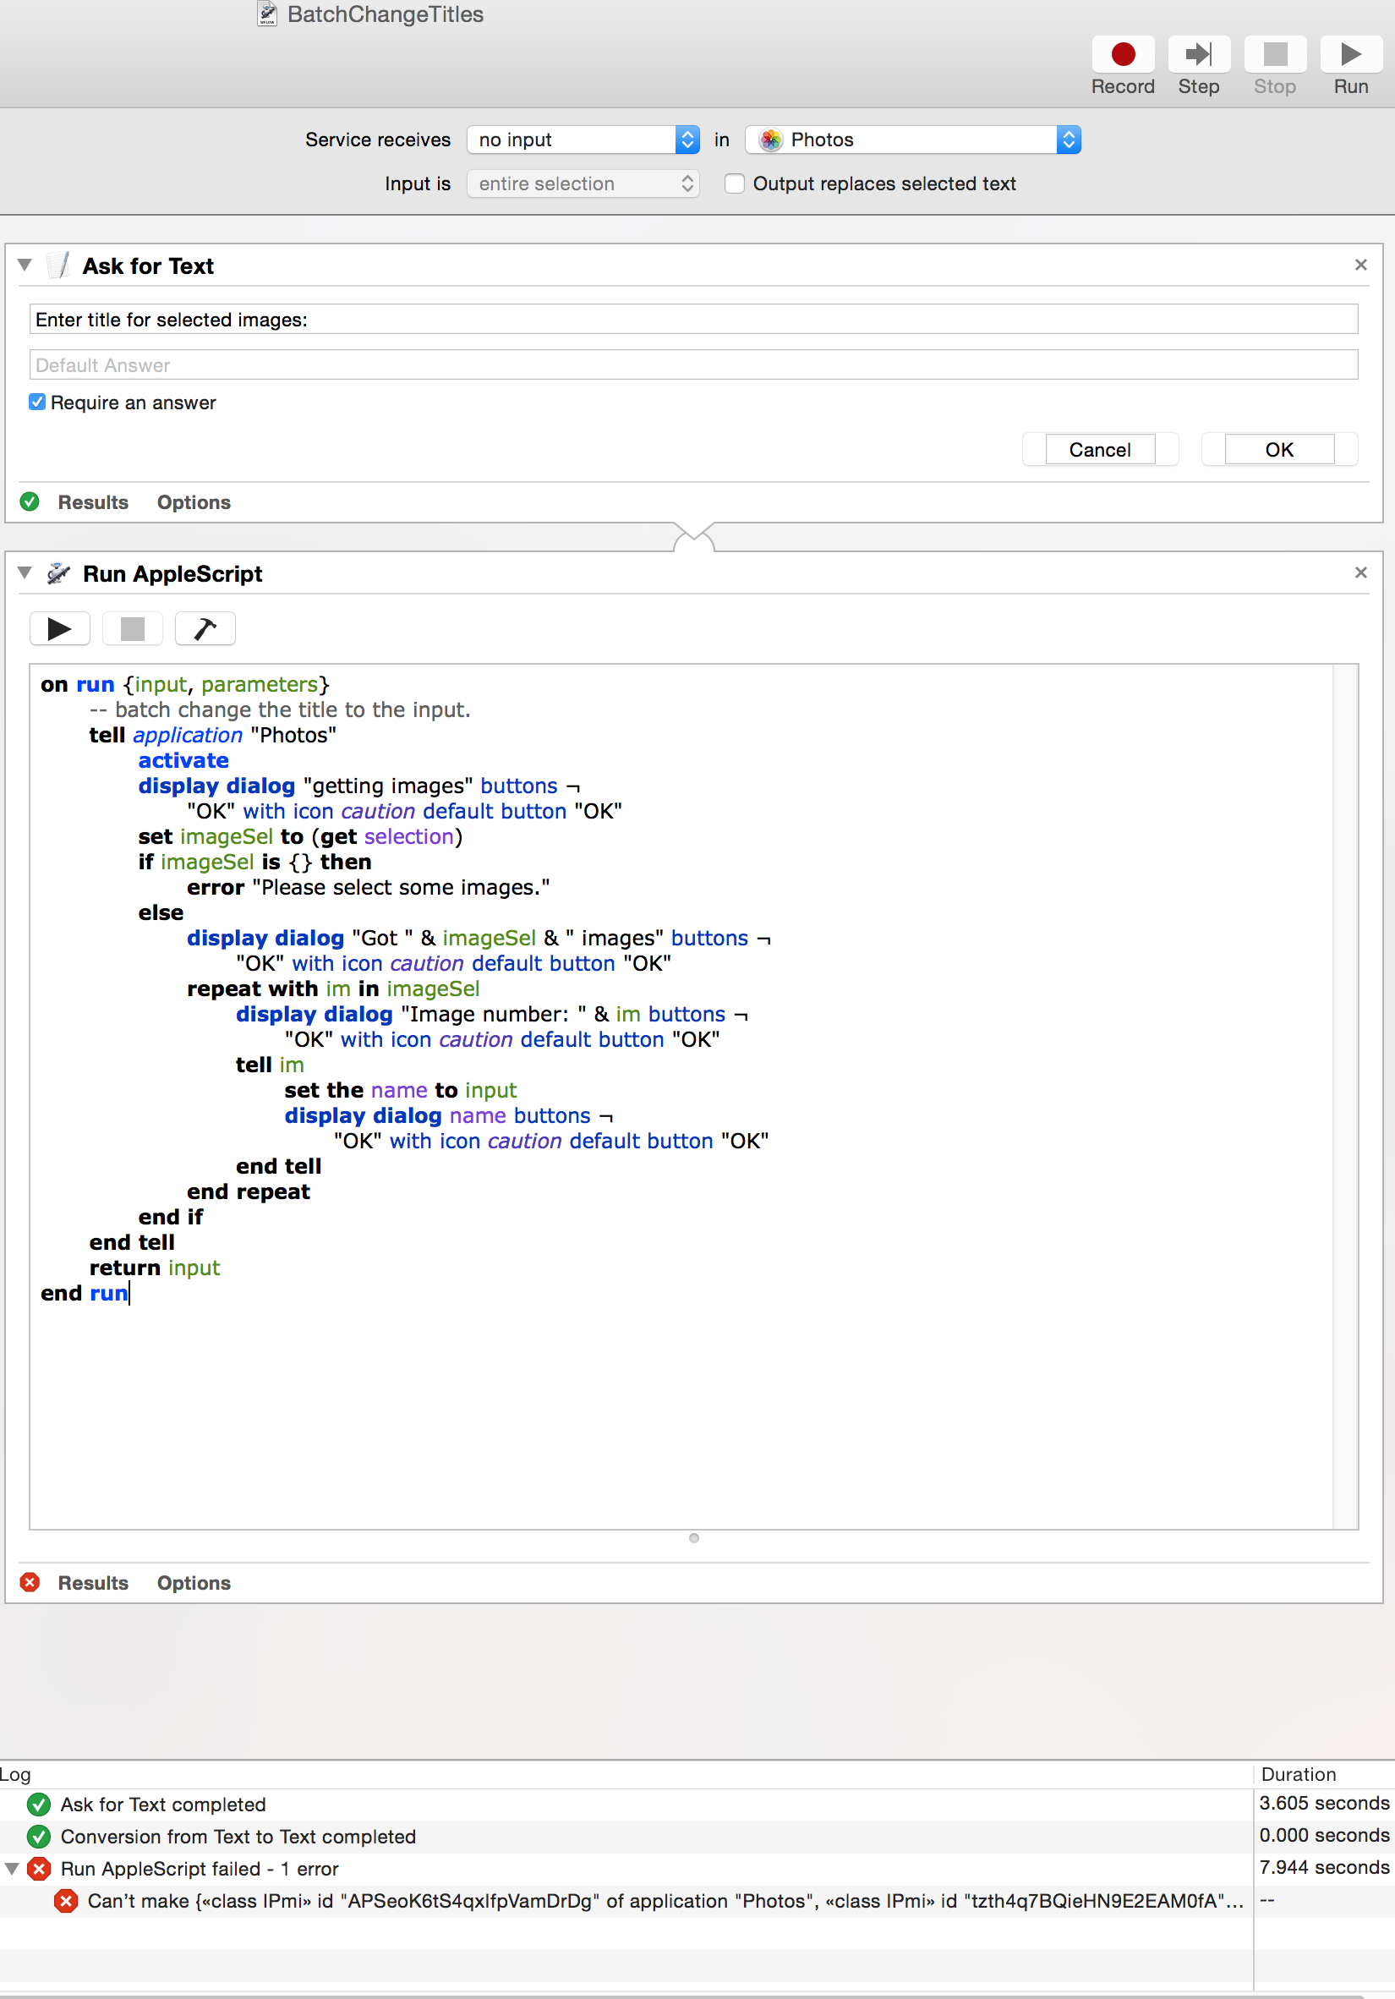Click the Run AppleScript action icon

point(58,572)
